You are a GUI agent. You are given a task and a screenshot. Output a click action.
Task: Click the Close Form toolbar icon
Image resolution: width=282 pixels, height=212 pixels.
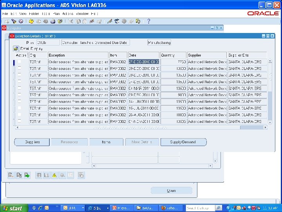(60, 22)
